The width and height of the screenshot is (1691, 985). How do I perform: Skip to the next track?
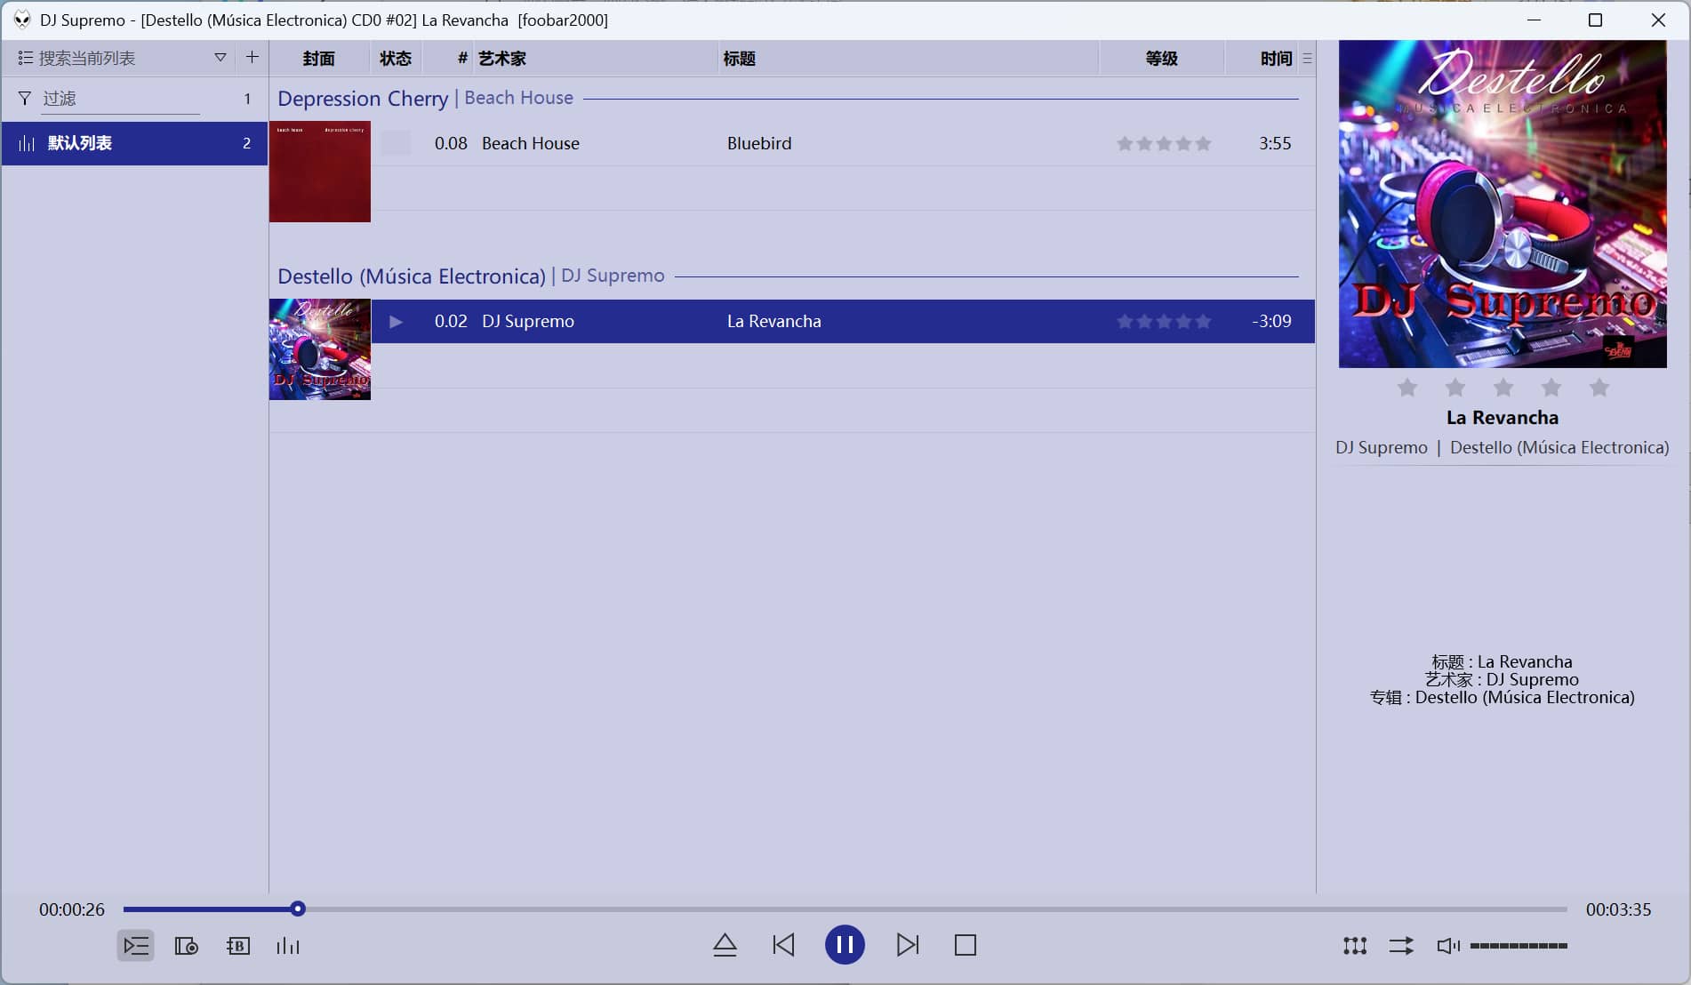tap(908, 945)
